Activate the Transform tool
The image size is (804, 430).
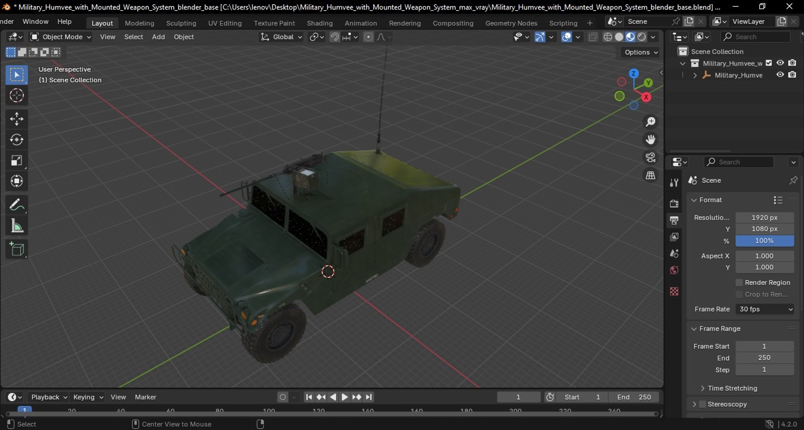(17, 181)
